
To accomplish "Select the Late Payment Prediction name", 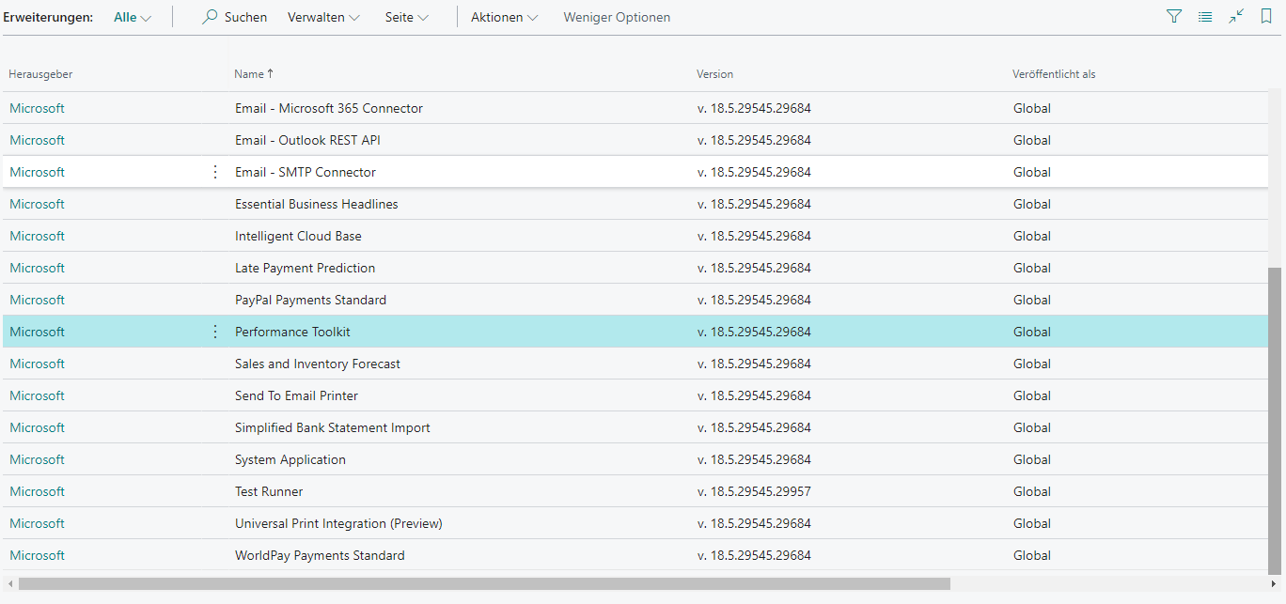I will [x=305, y=268].
